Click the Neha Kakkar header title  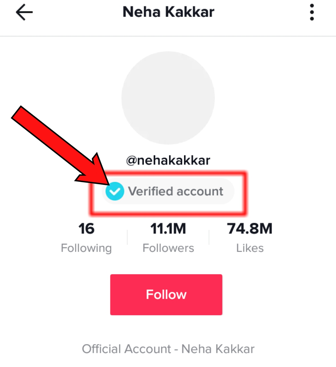pos(168,12)
